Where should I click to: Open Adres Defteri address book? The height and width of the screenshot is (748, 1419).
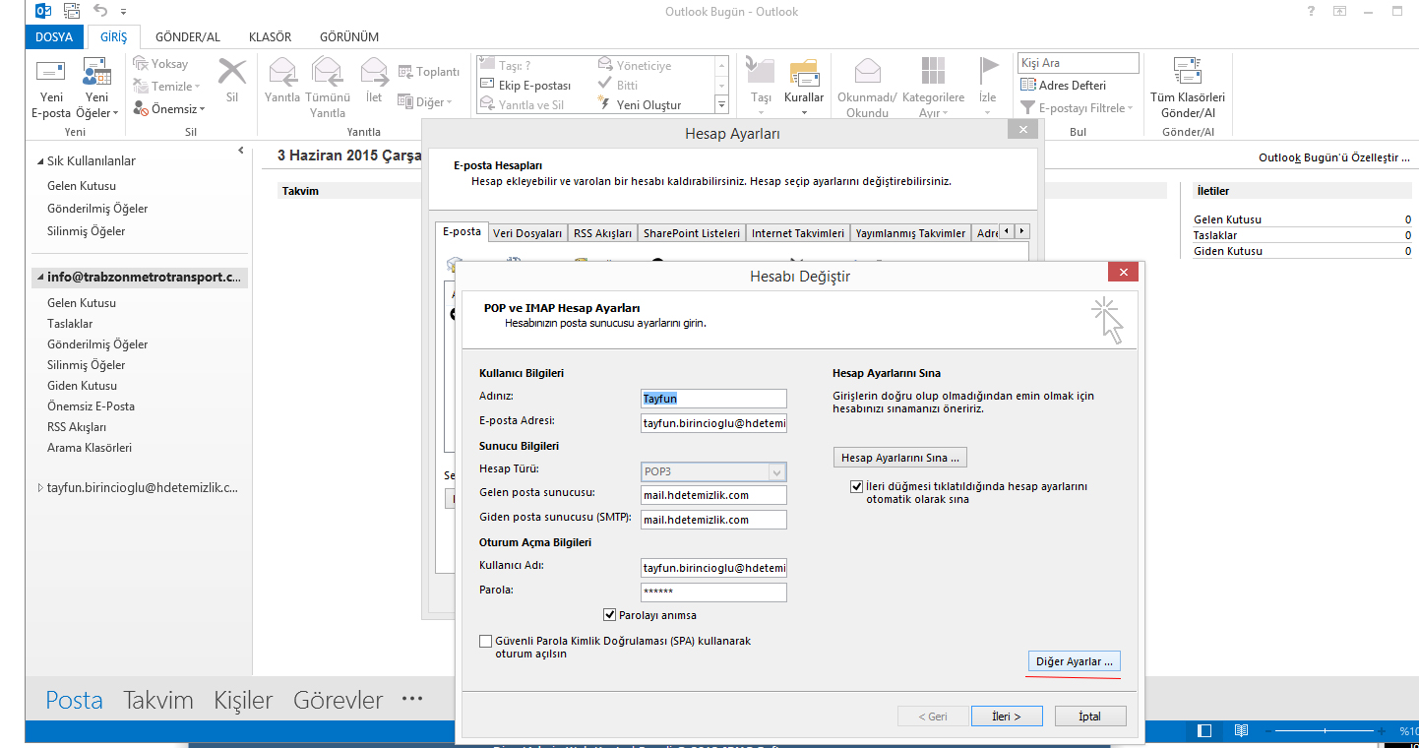tap(1064, 86)
